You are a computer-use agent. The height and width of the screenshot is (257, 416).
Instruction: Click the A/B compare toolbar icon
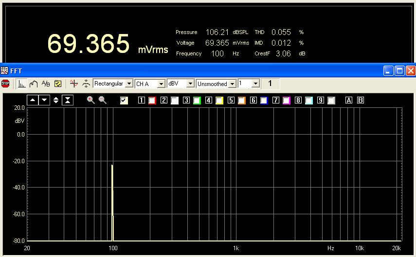point(46,84)
